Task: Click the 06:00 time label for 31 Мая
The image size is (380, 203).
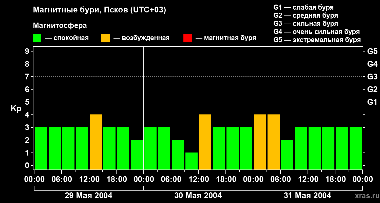Action: (x=280, y=179)
